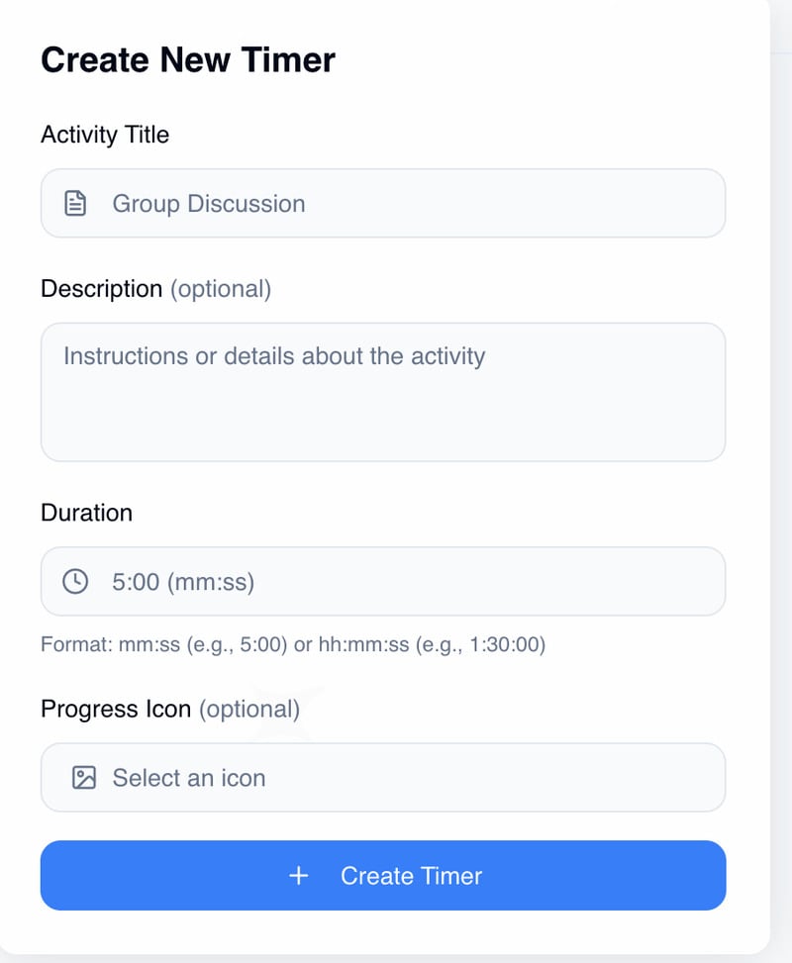Click the Duration label
The image size is (792, 963).
click(x=86, y=513)
